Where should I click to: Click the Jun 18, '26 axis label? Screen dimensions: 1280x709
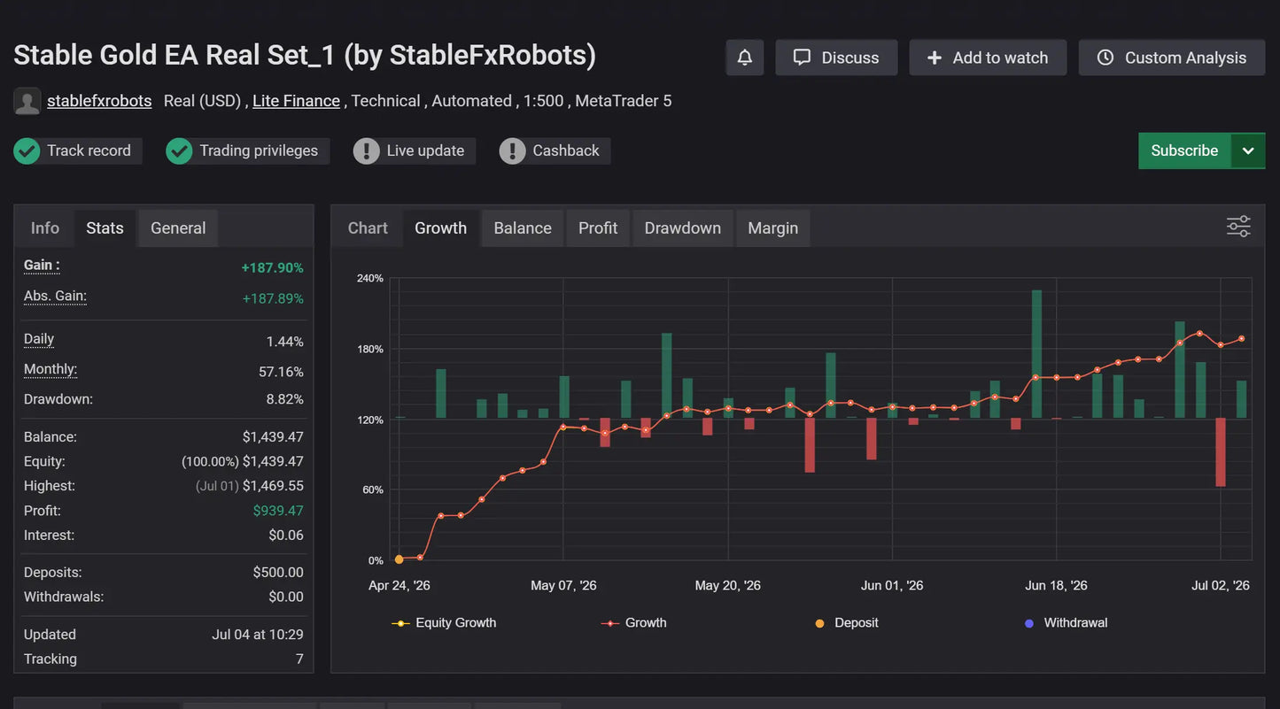[x=1056, y=585]
